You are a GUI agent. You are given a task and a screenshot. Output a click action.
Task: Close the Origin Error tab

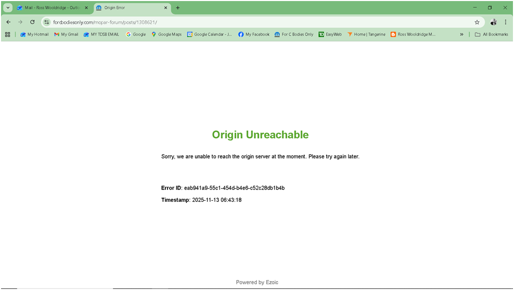tap(166, 8)
